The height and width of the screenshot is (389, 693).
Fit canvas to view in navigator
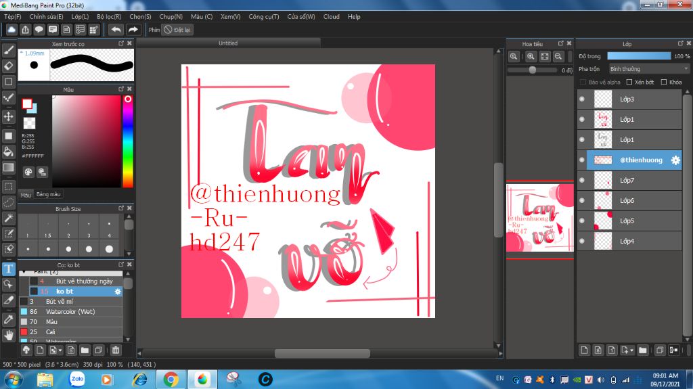click(x=545, y=56)
